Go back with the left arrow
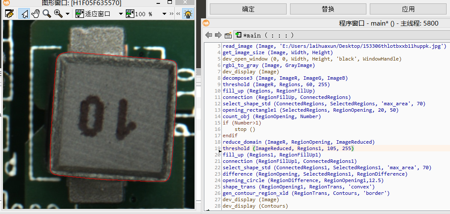Screen dimensions: 450x214 pyautogui.click(x=209, y=35)
